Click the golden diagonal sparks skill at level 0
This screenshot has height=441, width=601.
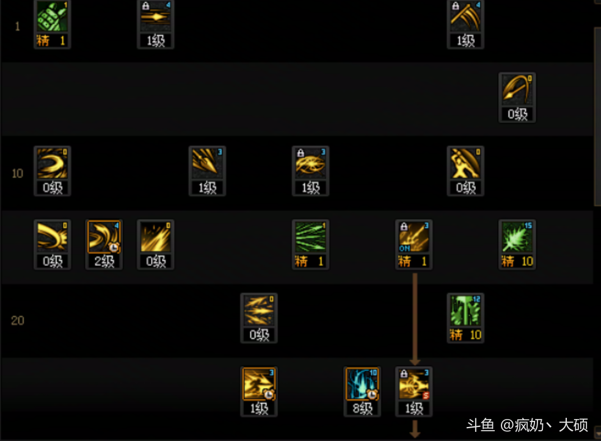(x=156, y=237)
